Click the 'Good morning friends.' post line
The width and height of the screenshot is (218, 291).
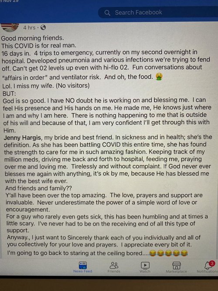pos(32,38)
